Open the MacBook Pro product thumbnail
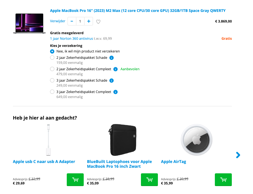Image resolution: width=253 pixels, height=194 pixels. [x=29, y=24]
